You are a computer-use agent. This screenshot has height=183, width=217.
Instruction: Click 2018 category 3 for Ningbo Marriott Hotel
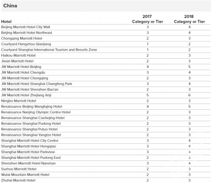coord(189,101)
